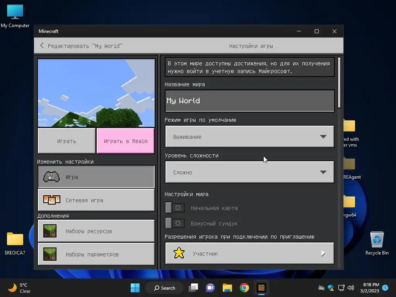Open the Наборы параметров section
The width and height of the screenshot is (396, 297).
point(96,254)
